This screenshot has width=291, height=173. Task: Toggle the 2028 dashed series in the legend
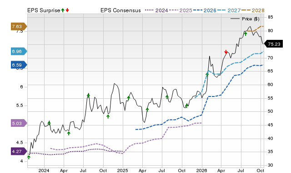[253, 10]
